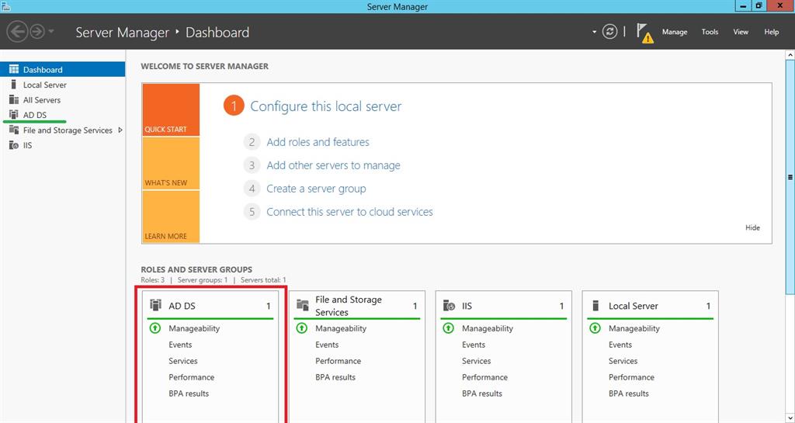The image size is (795, 423).
Task: Open IIS Services
Action: pos(476,361)
